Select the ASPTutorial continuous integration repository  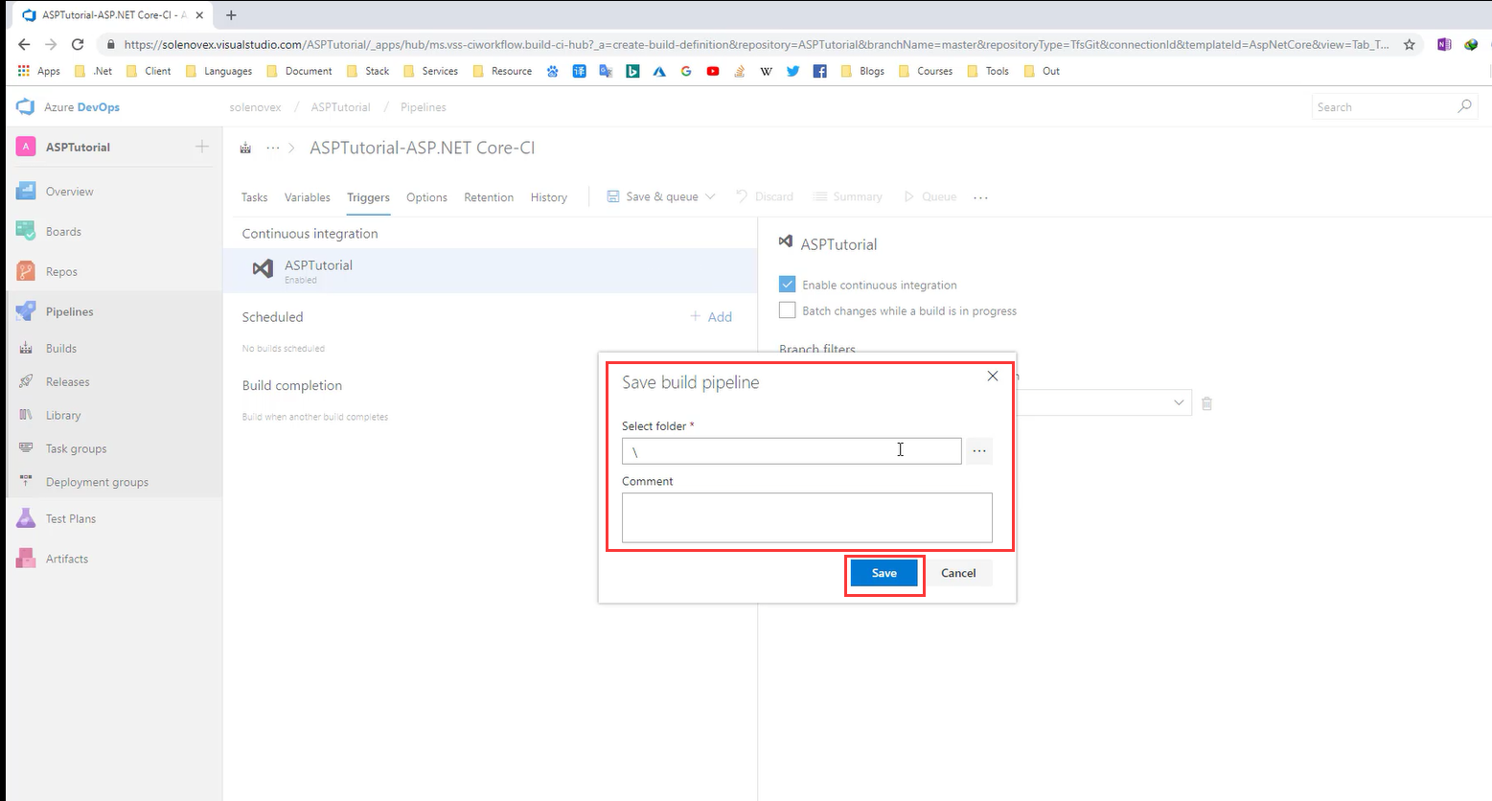pos(491,271)
